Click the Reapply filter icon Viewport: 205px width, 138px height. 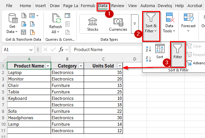[196, 55]
